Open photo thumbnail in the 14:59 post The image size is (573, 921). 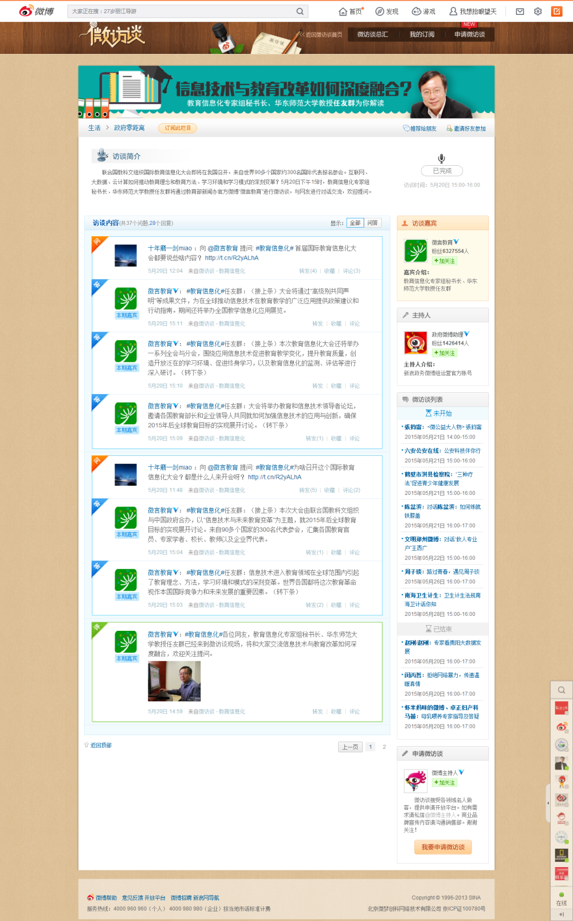pos(174,681)
